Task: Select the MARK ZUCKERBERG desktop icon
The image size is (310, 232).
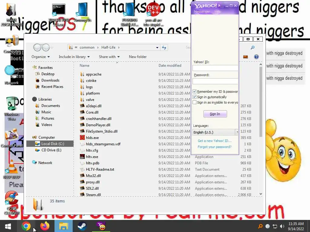Action: (x=12, y=14)
